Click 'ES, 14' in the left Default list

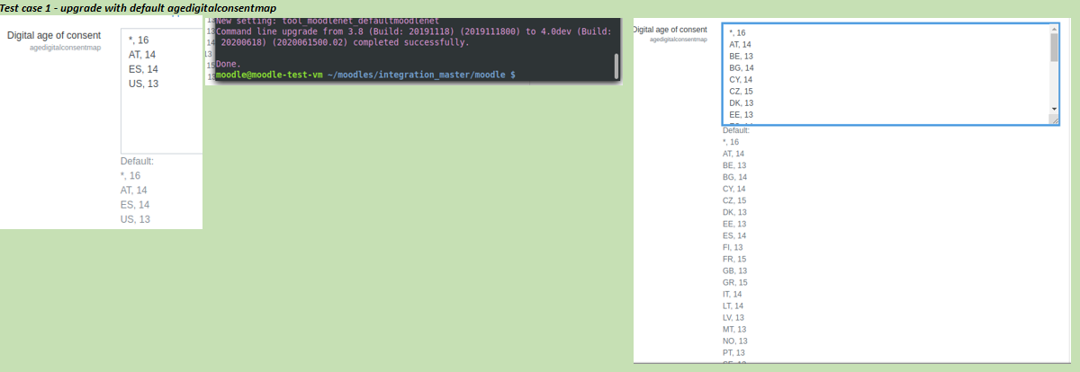[x=135, y=205]
